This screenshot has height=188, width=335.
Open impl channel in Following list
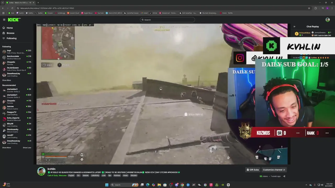tap(17, 52)
